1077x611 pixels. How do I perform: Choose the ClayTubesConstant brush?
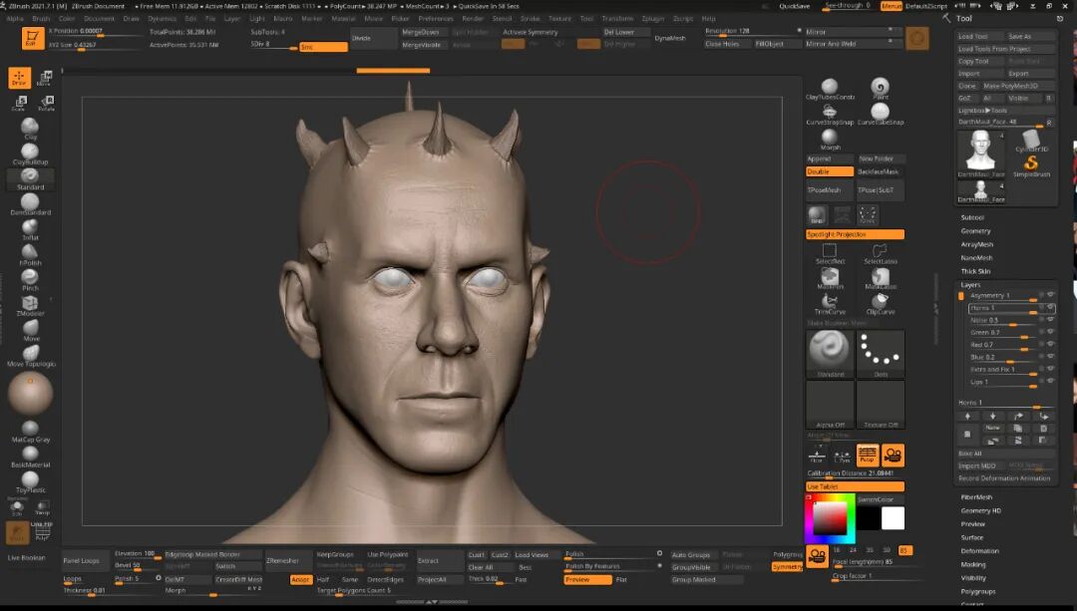830,90
